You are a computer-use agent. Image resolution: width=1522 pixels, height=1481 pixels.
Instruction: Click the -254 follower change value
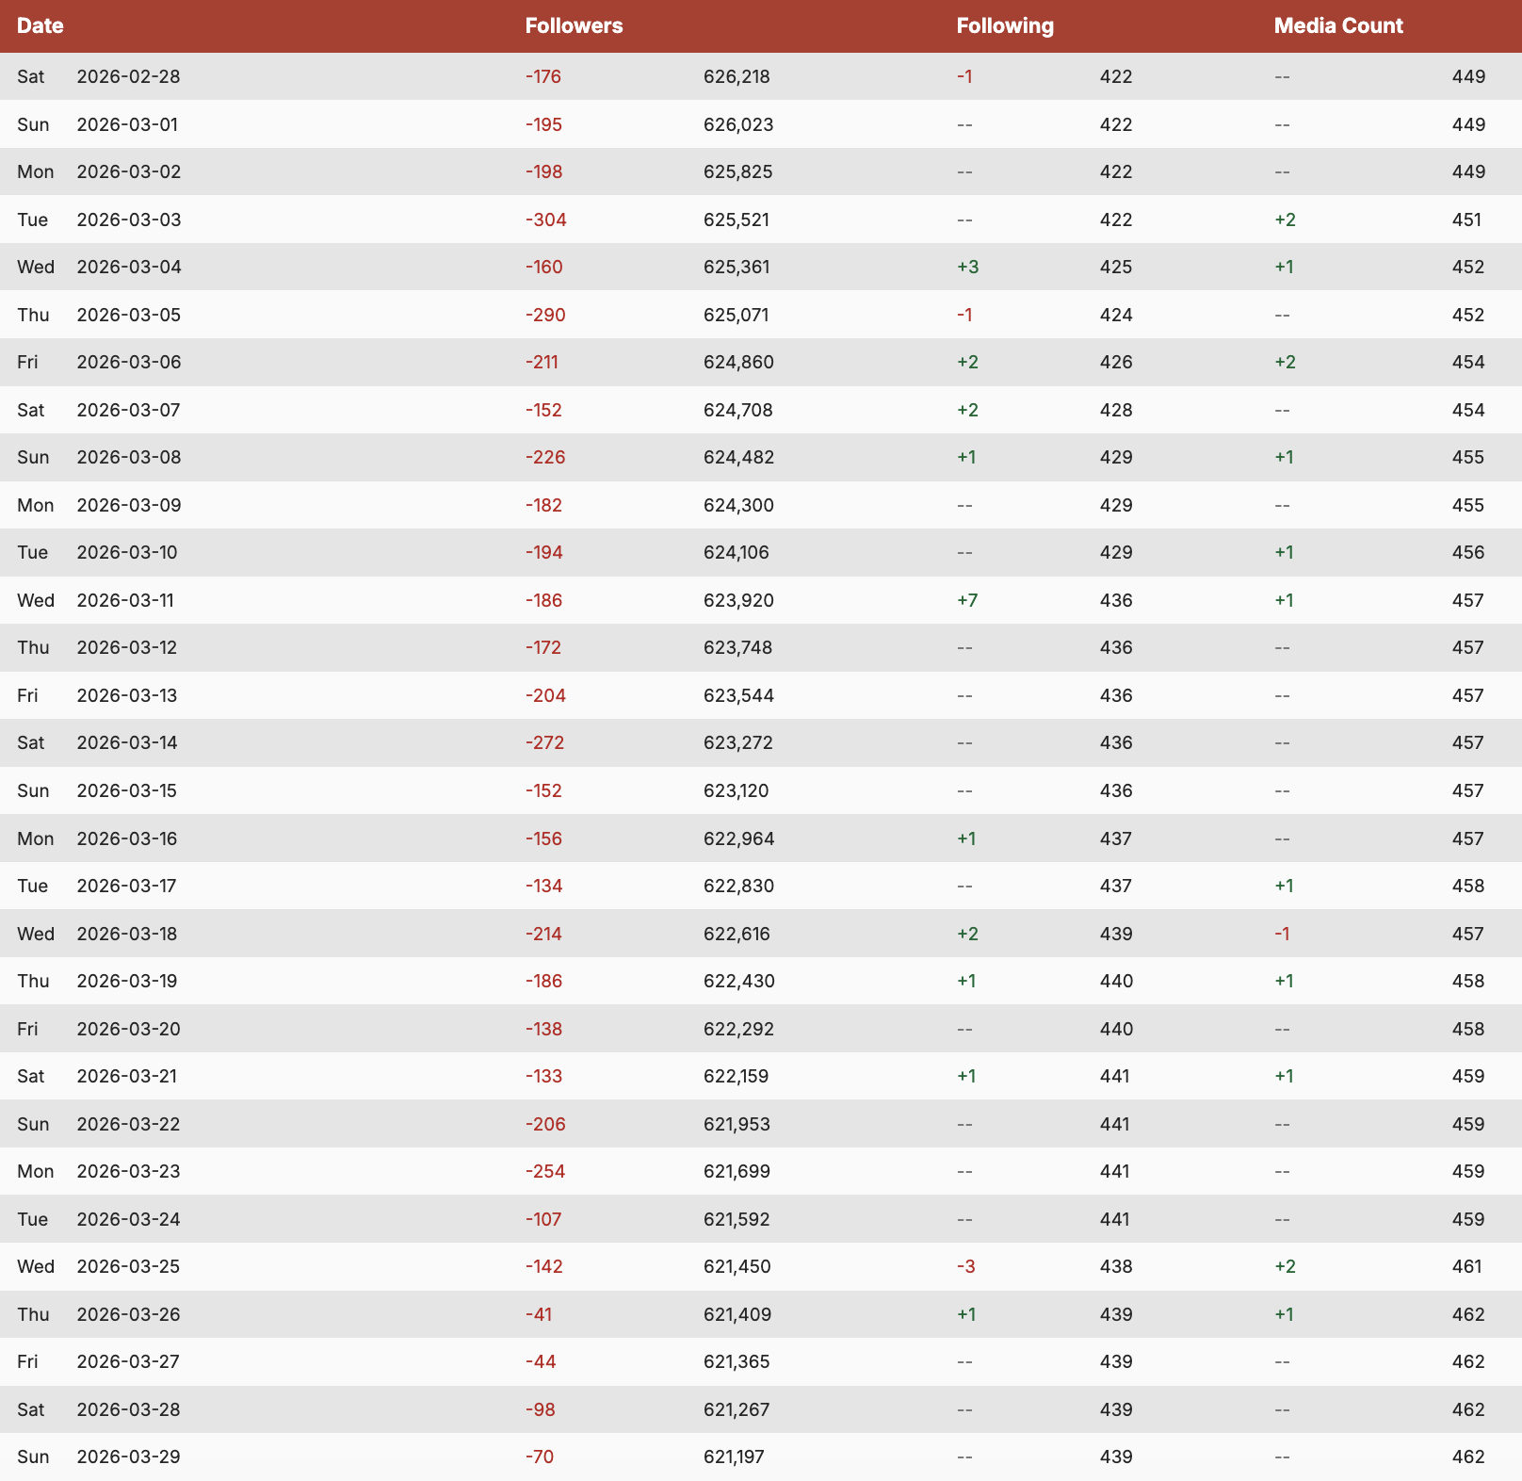point(545,1171)
